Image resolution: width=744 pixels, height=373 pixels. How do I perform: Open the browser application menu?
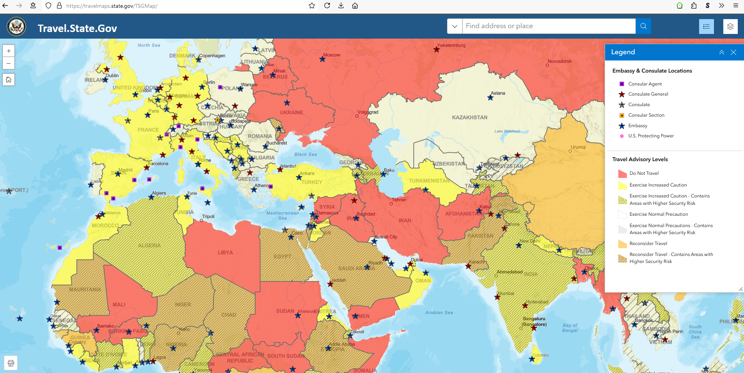click(x=736, y=6)
